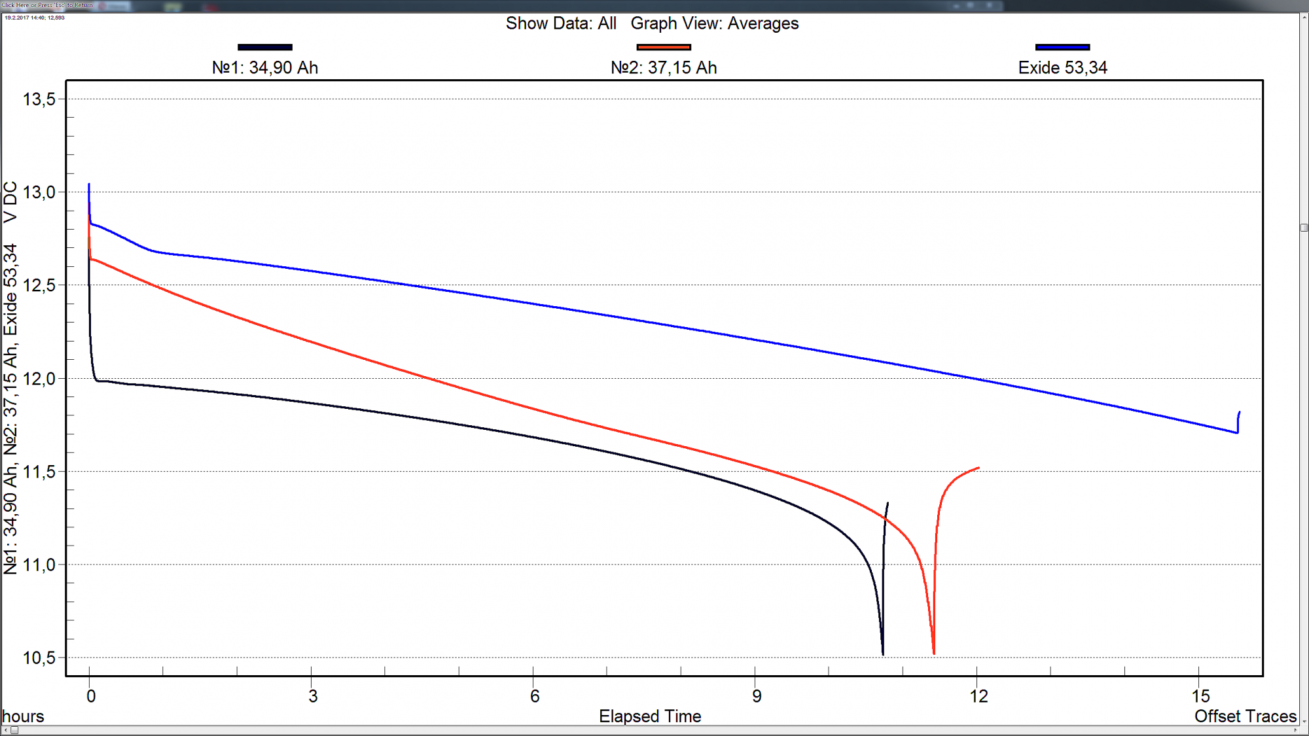1309x736 pixels.
Task: Click the vertical scrollbar up arrow
Action: [1304, 18]
